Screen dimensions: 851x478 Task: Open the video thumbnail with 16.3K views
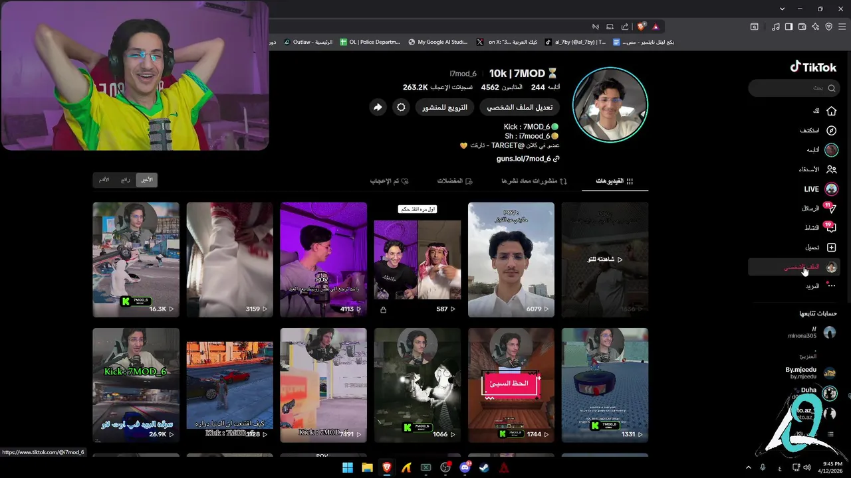tap(136, 260)
